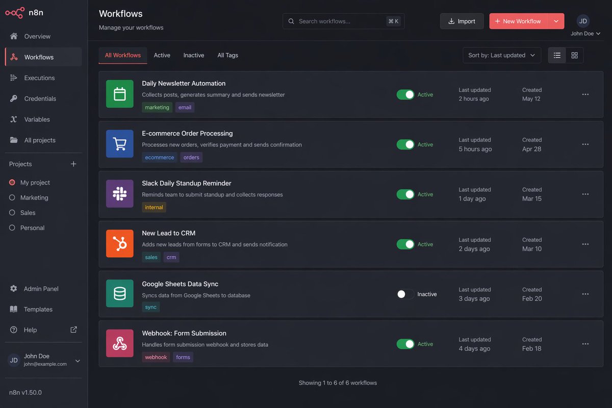Open more options for New Lead to CRM
Screen dimensions: 612x408
click(585, 244)
